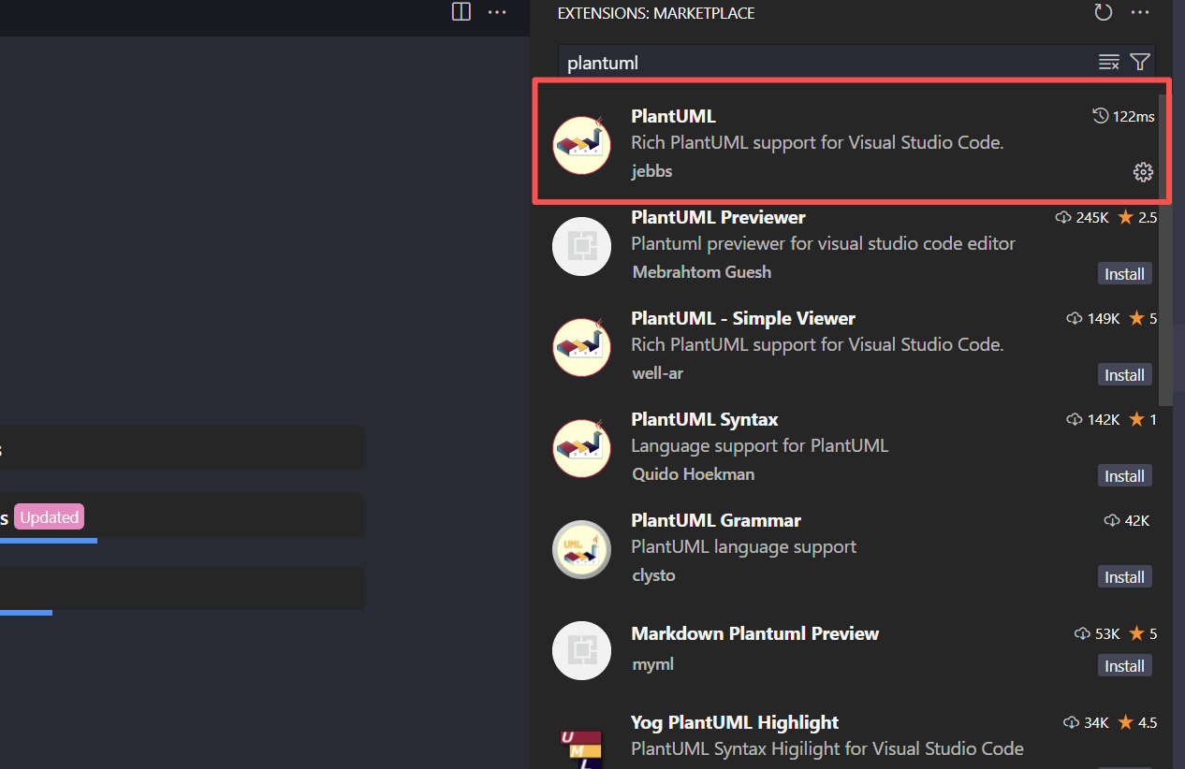Click PlantUML - Simple Viewer icon
1185x769 pixels.
(581, 347)
